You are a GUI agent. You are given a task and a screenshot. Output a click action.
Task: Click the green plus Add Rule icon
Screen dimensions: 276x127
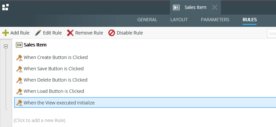pos(6,33)
